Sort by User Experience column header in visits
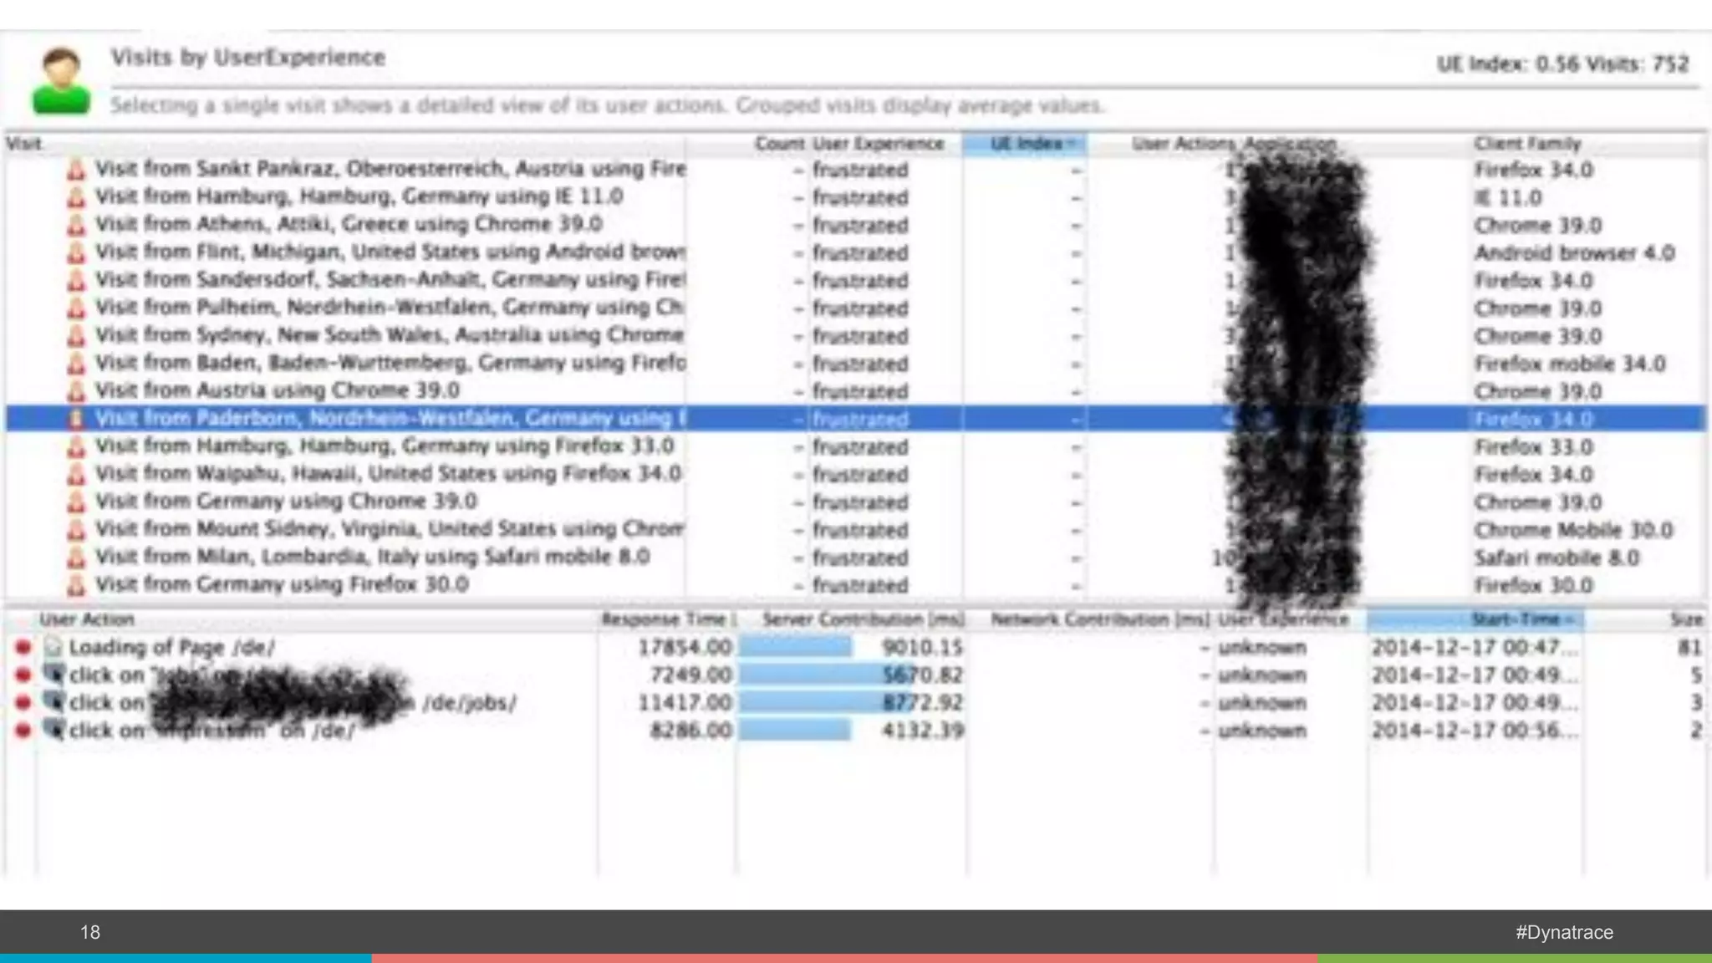This screenshot has height=963, width=1712. tap(878, 144)
